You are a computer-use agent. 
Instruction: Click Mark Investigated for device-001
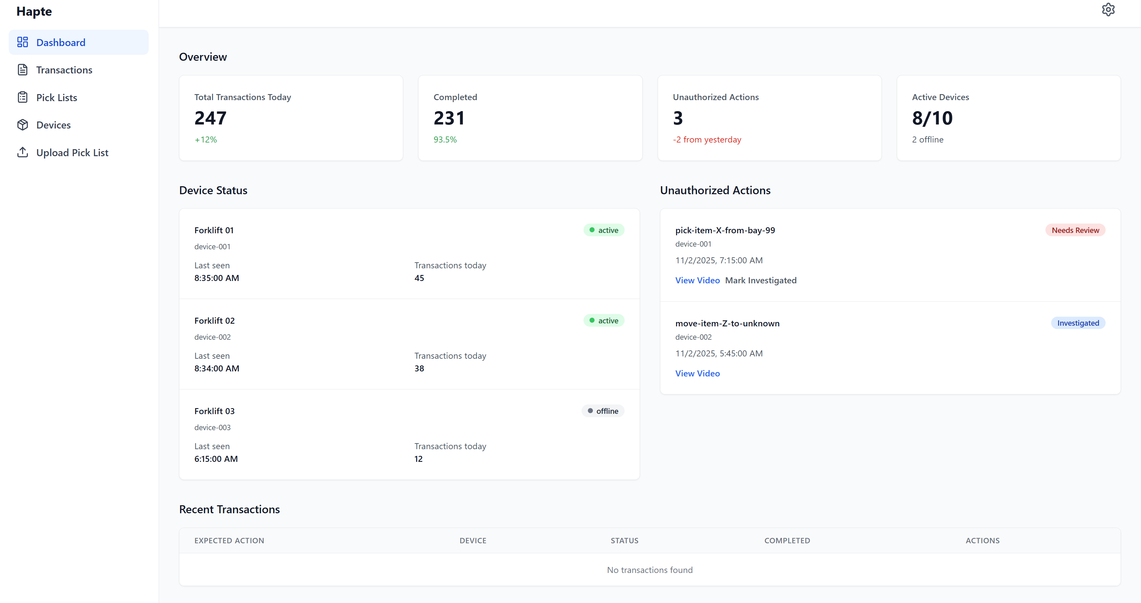pyautogui.click(x=761, y=280)
